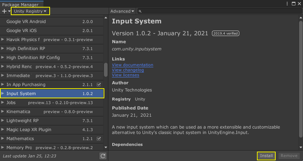
Task: Select Google VR Android package
Action: point(51,22)
